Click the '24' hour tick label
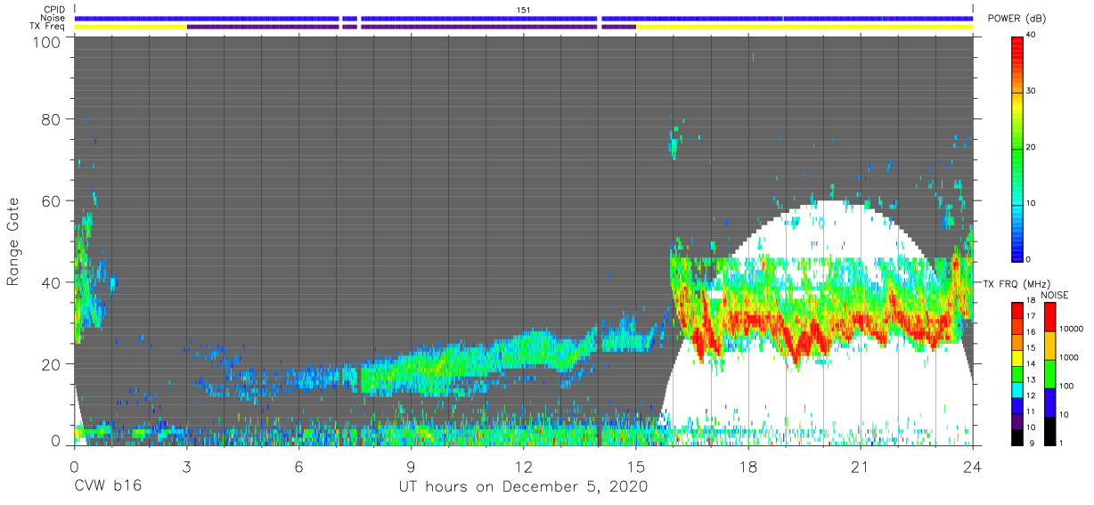Screen dimensions: 1094x505 click(972, 468)
